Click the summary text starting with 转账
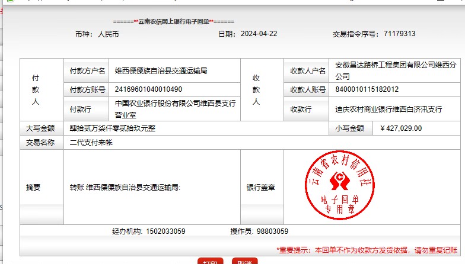The image size is (465, 264). pyautogui.click(x=125, y=188)
